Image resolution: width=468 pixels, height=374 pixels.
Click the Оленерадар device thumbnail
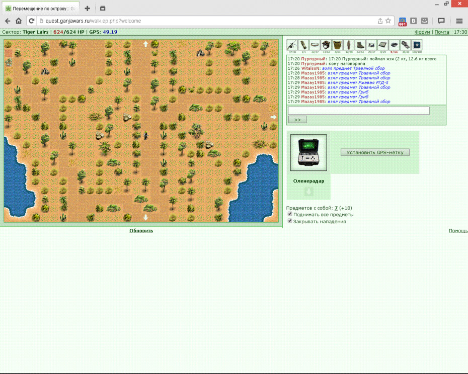click(308, 152)
